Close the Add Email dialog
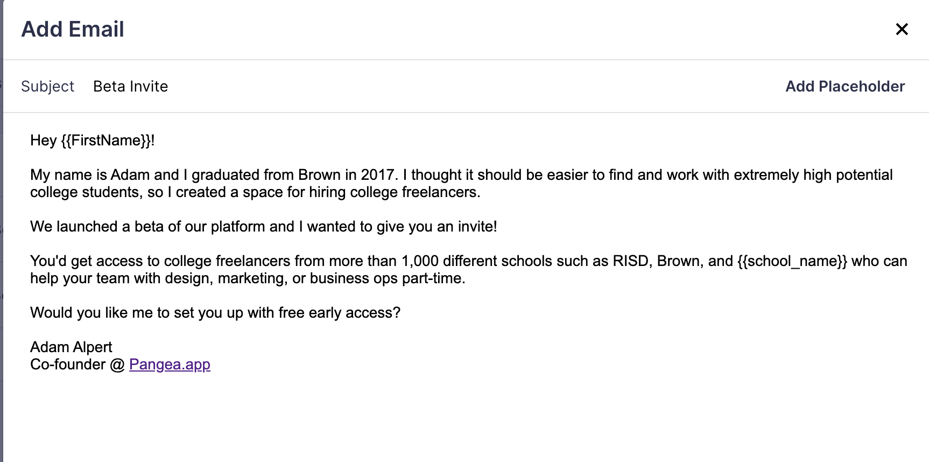This screenshot has height=462, width=929. pos(902,29)
